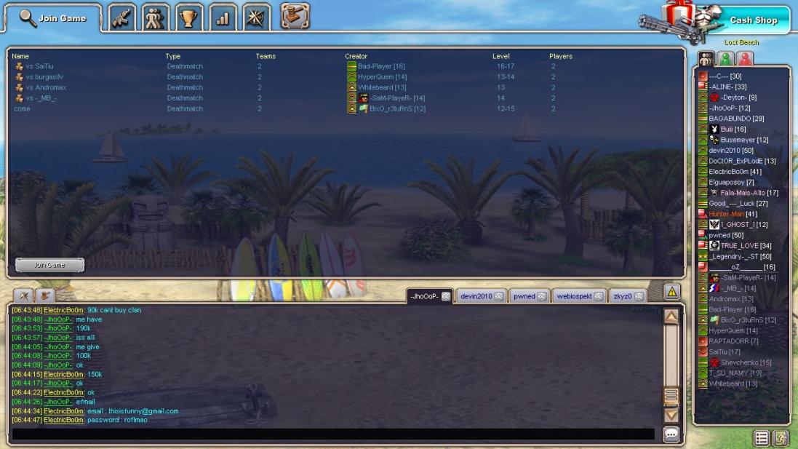Open the trophy achievements tab

click(189, 18)
